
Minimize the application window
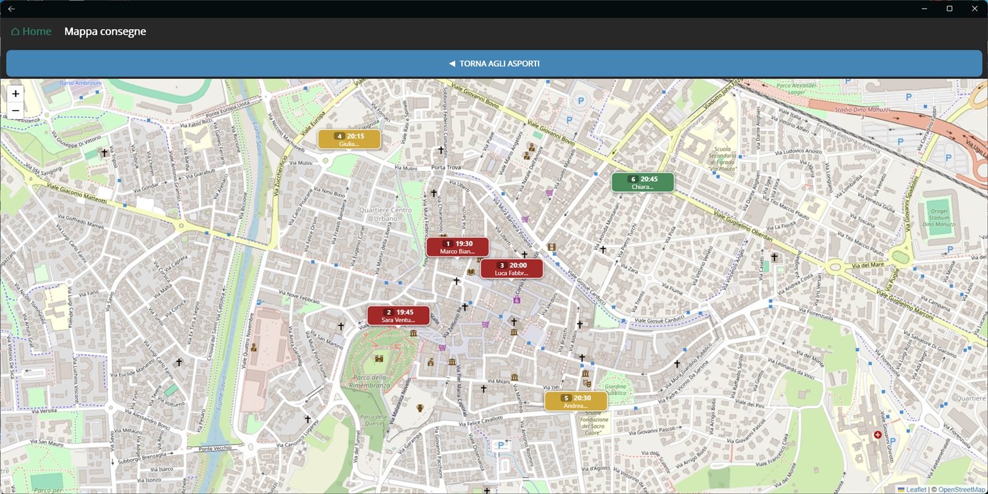924,9
